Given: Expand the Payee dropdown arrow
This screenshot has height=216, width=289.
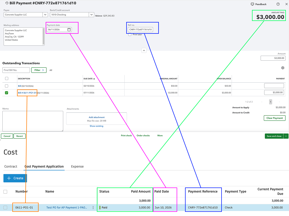Looking at the screenshot, I should [45, 15].
